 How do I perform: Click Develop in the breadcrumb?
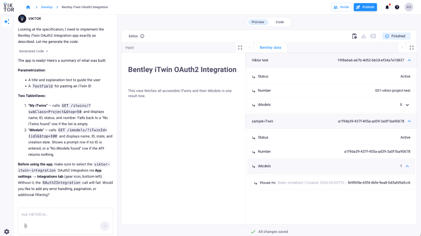coord(47,7)
